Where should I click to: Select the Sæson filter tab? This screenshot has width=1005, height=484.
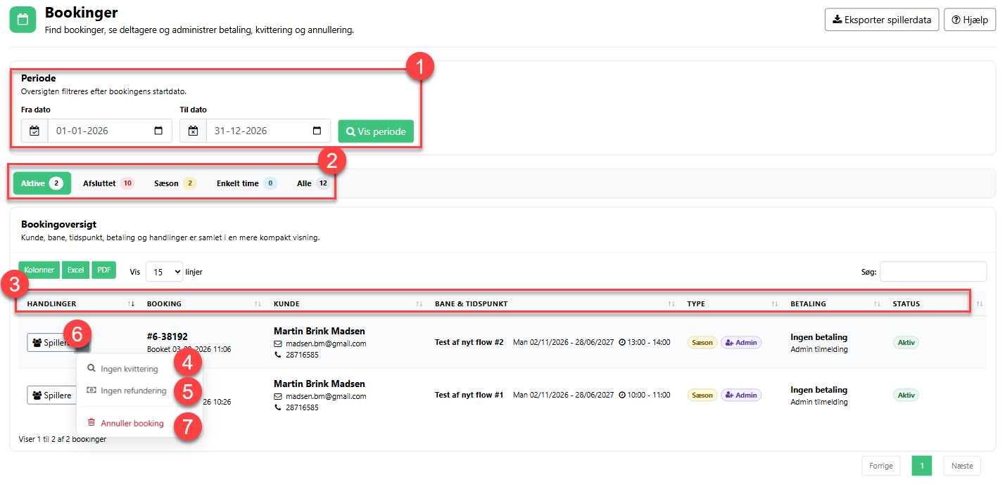click(x=175, y=183)
